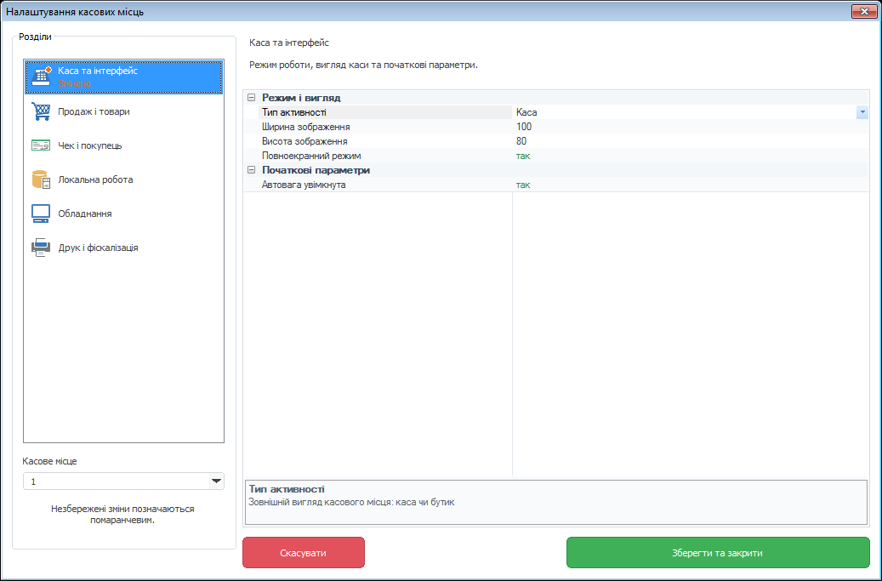Click the Початкові параметри group header
The width and height of the screenshot is (882, 581).
pos(316,170)
